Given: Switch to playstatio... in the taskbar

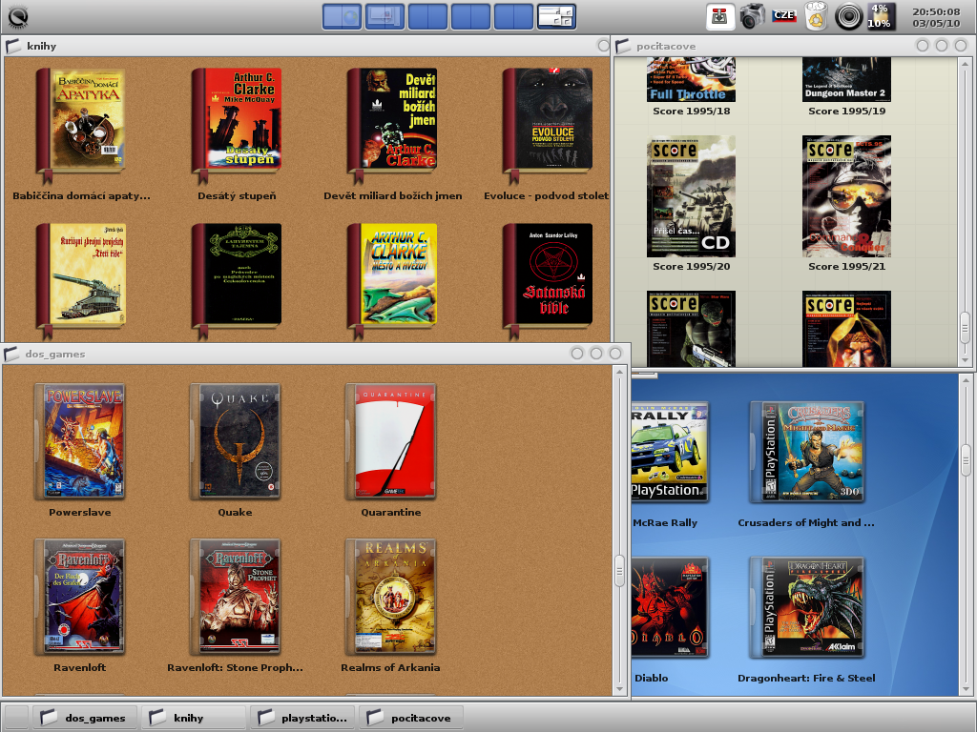Looking at the screenshot, I should [301, 718].
